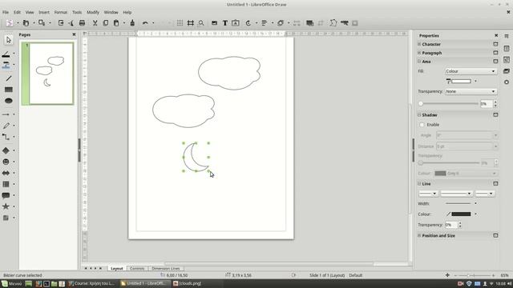Collapse the Shadow section
513x288 pixels.
pos(419,115)
